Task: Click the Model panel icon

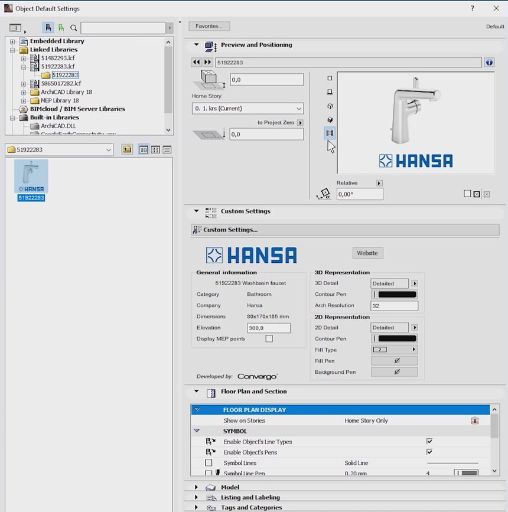Action: click(x=211, y=487)
